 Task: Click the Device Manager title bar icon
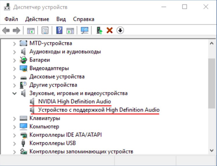(7, 7)
